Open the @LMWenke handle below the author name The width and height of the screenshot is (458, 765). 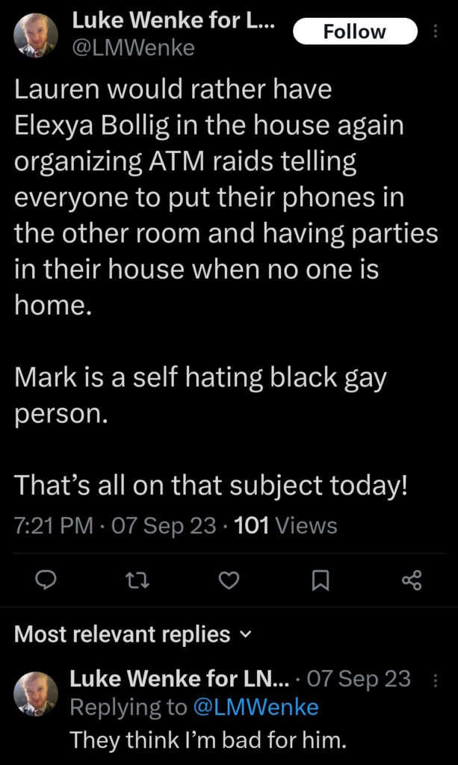(x=133, y=49)
